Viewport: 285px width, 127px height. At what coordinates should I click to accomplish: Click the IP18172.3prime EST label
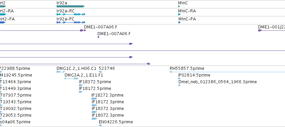(108, 102)
